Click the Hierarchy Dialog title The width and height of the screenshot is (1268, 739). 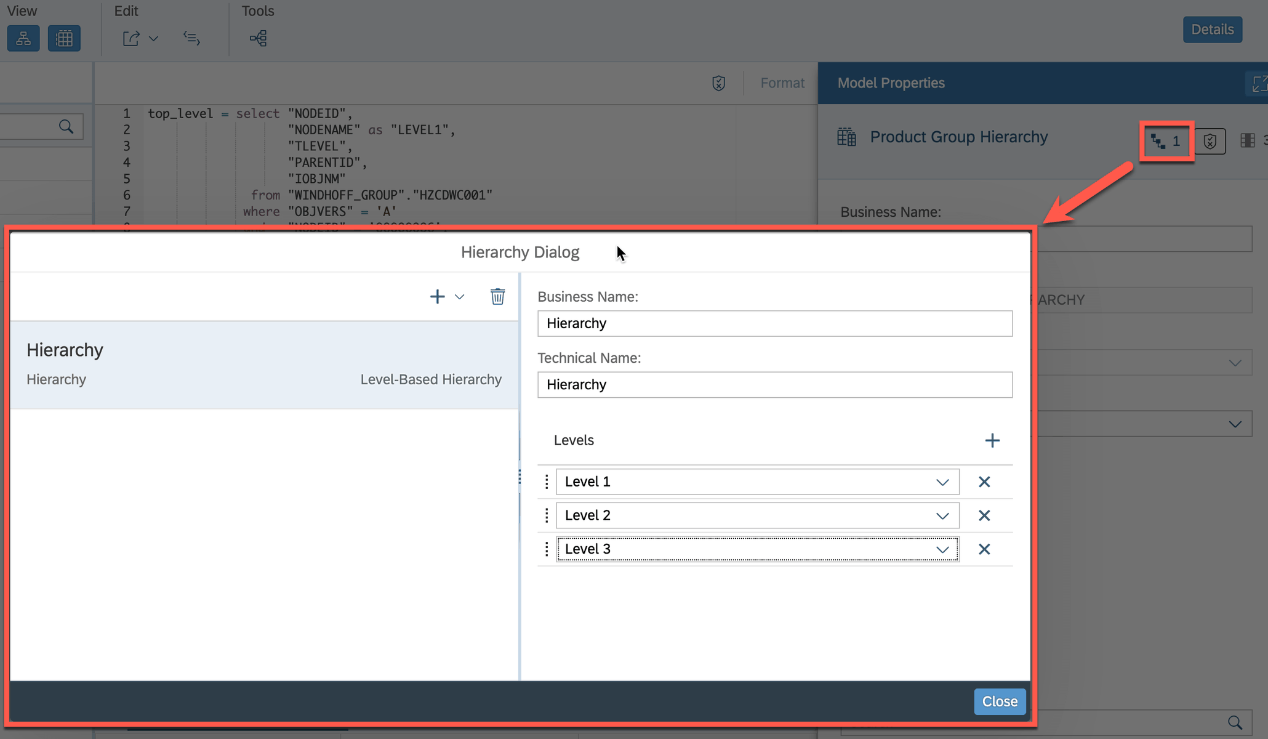(x=520, y=252)
